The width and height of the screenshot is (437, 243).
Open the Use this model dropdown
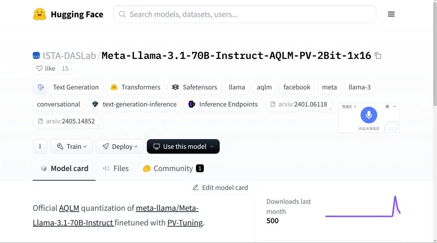pyautogui.click(x=183, y=146)
